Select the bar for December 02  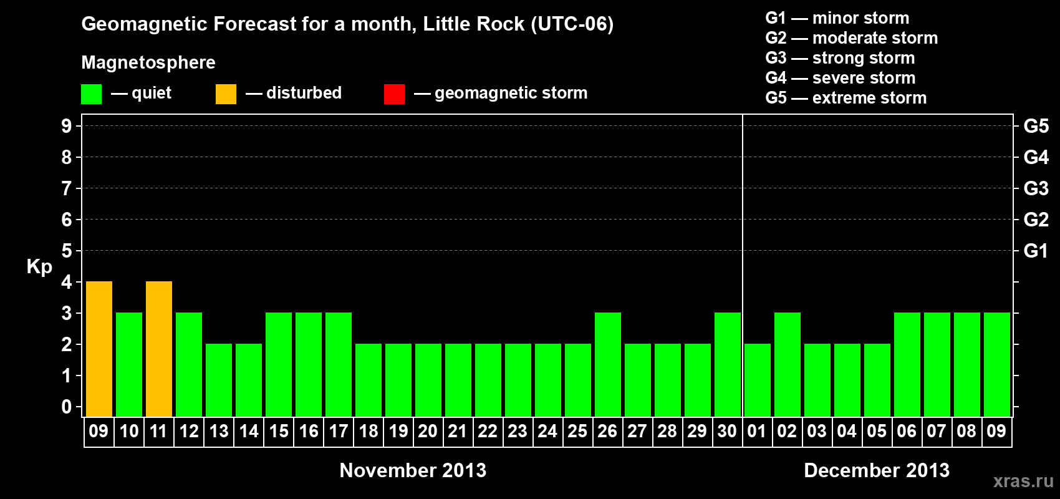point(788,365)
